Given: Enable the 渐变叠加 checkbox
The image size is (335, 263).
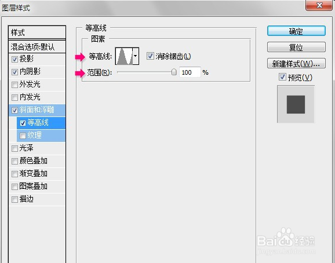Looking at the screenshot, I should [x=14, y=174].
